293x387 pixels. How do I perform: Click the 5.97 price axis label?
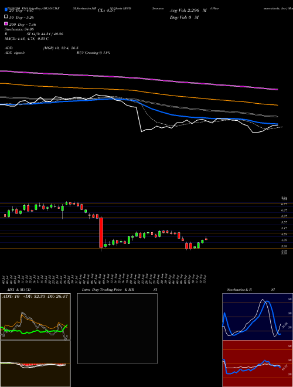284,216
